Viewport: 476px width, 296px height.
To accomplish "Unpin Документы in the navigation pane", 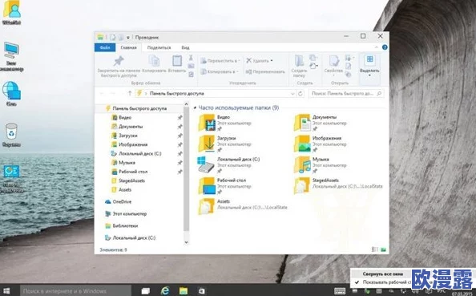I will [180, 127].
